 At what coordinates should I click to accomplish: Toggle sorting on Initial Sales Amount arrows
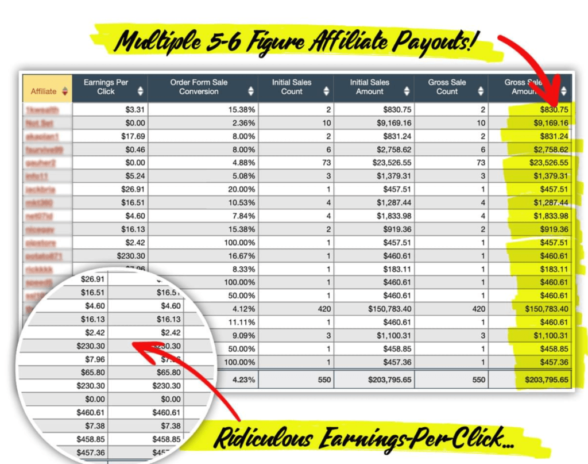click(407, 91)
